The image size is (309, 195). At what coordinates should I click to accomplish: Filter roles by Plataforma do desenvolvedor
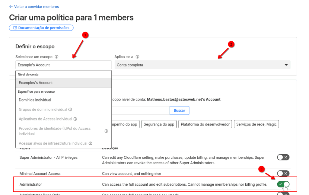[x=205, y=124]
